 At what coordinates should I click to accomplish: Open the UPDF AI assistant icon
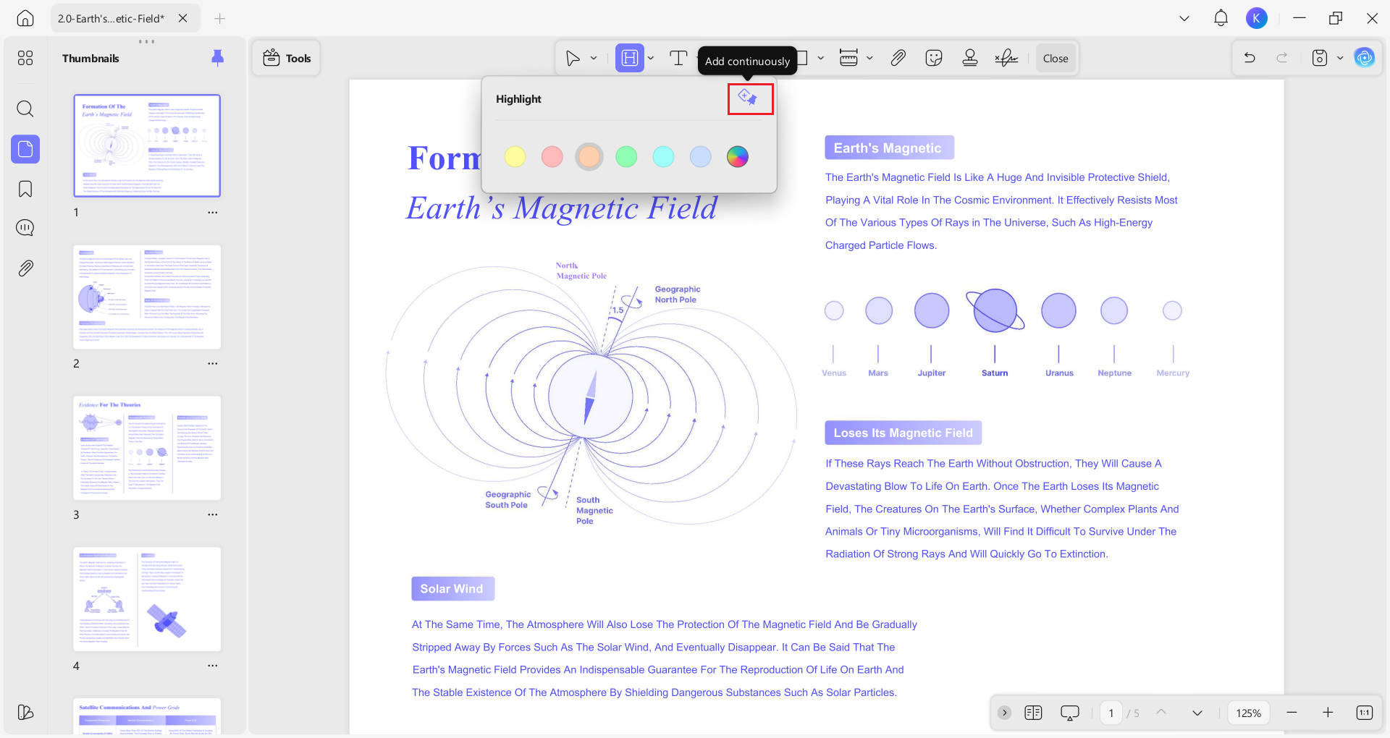pyautogui.click(x=1365, y=58)
